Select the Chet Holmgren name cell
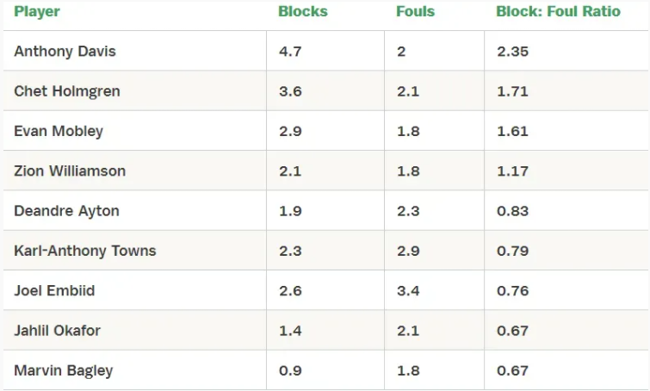Screen dimensions: 650x391 (x=134, y=90)
